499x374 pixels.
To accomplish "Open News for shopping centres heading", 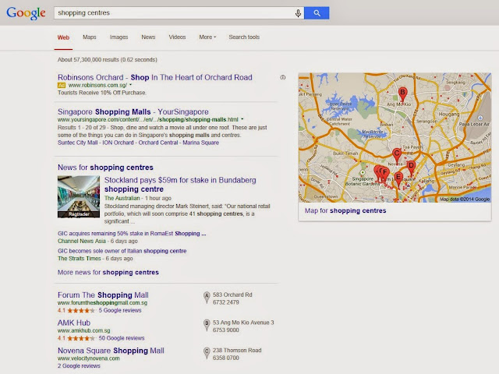I will pyautogui.click(x=105, y=168).
